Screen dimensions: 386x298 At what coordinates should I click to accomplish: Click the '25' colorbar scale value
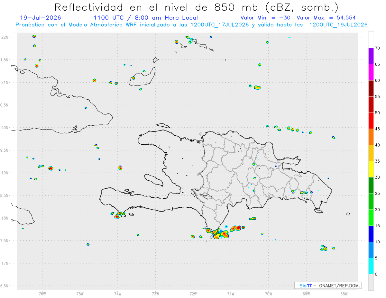click(x=377, y=194)
